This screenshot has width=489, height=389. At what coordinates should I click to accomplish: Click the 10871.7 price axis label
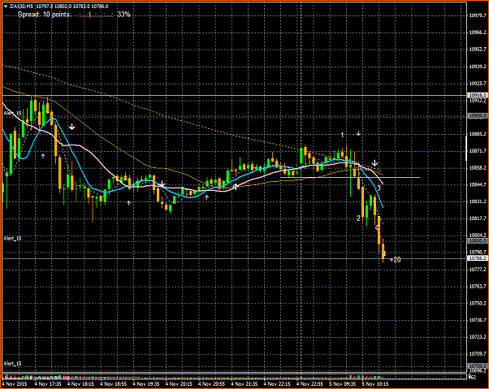point(478,151)
